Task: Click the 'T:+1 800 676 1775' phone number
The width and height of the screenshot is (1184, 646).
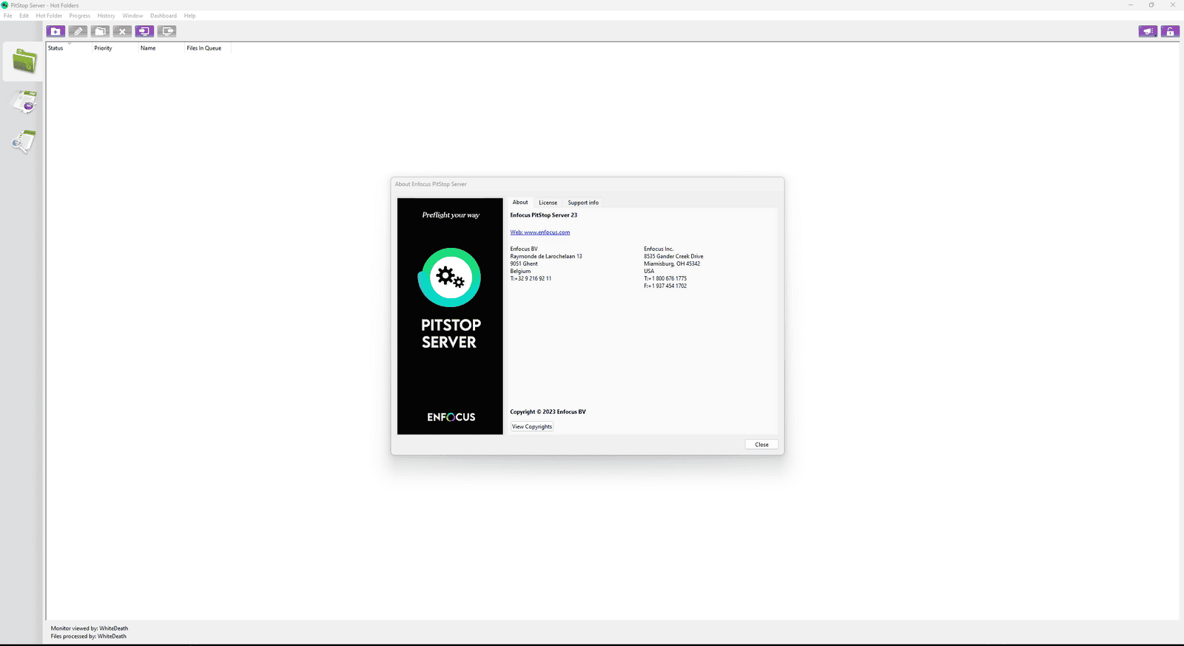Action: coord(665,279)
